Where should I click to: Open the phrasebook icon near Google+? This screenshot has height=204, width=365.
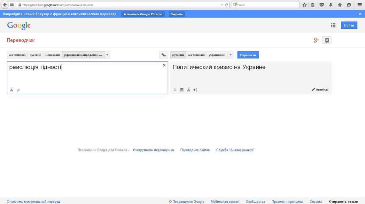327,40
